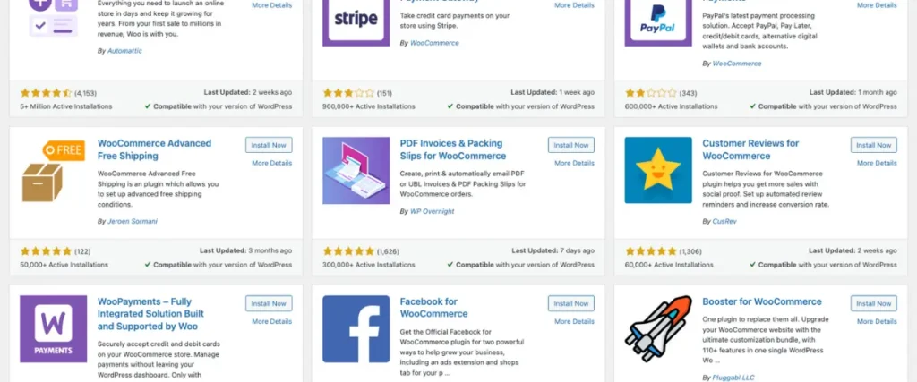The image size is (917, 382).
Task: Open More Details for Facebook for WooCommerce
Action: pos(574,321)
